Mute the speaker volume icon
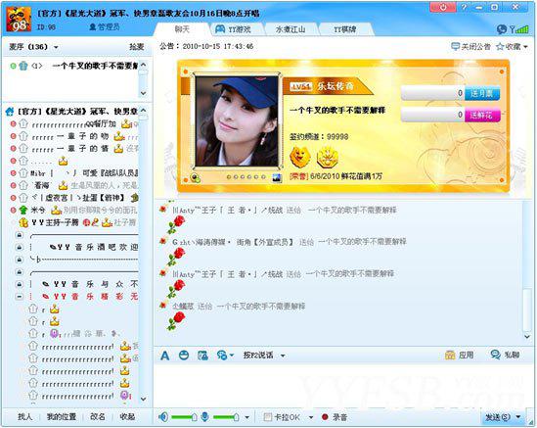 163,417
